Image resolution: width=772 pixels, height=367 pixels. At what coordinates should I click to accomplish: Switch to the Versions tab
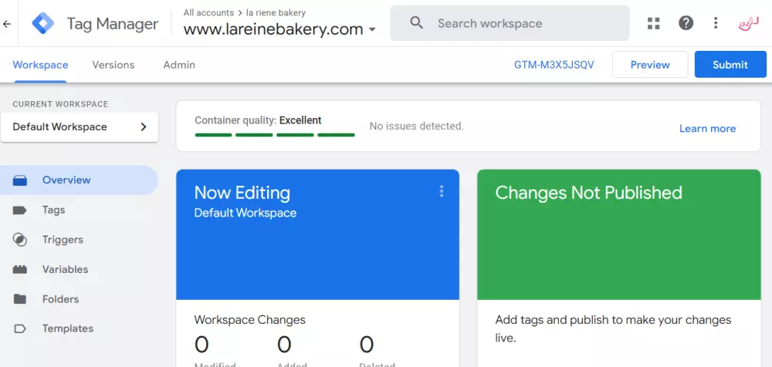click(113, 65)
